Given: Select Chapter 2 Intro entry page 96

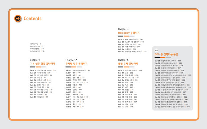Looking at the screenshot, I should [77, 71].
